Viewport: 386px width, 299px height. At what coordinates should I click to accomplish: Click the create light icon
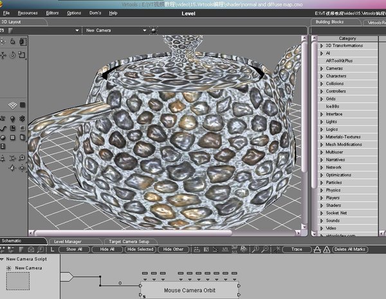[x=12, y=119]
